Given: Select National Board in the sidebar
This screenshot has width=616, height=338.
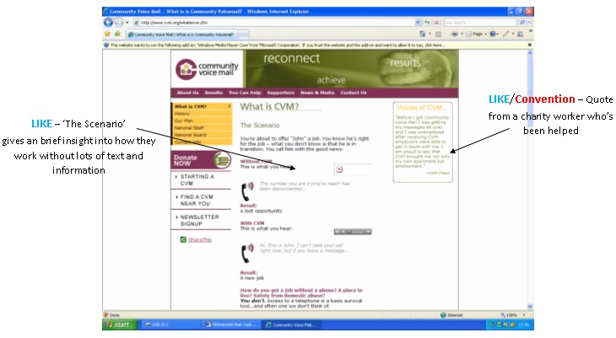Looking at the screenshot, I should coord(202,135).
